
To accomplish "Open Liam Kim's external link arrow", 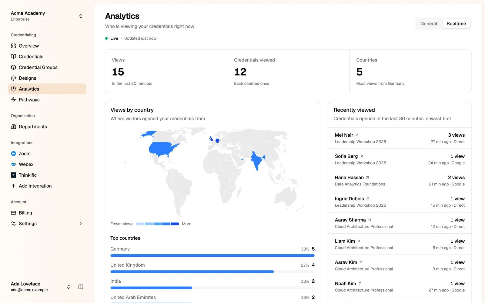I will click(x=359, y=241).
